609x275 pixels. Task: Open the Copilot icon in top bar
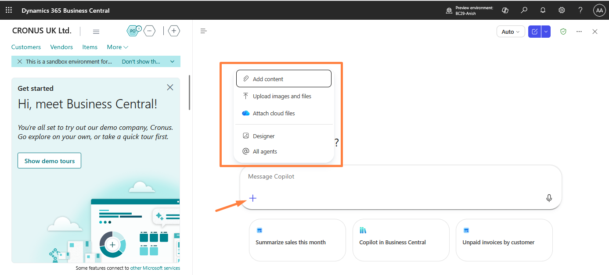[505, 10]
